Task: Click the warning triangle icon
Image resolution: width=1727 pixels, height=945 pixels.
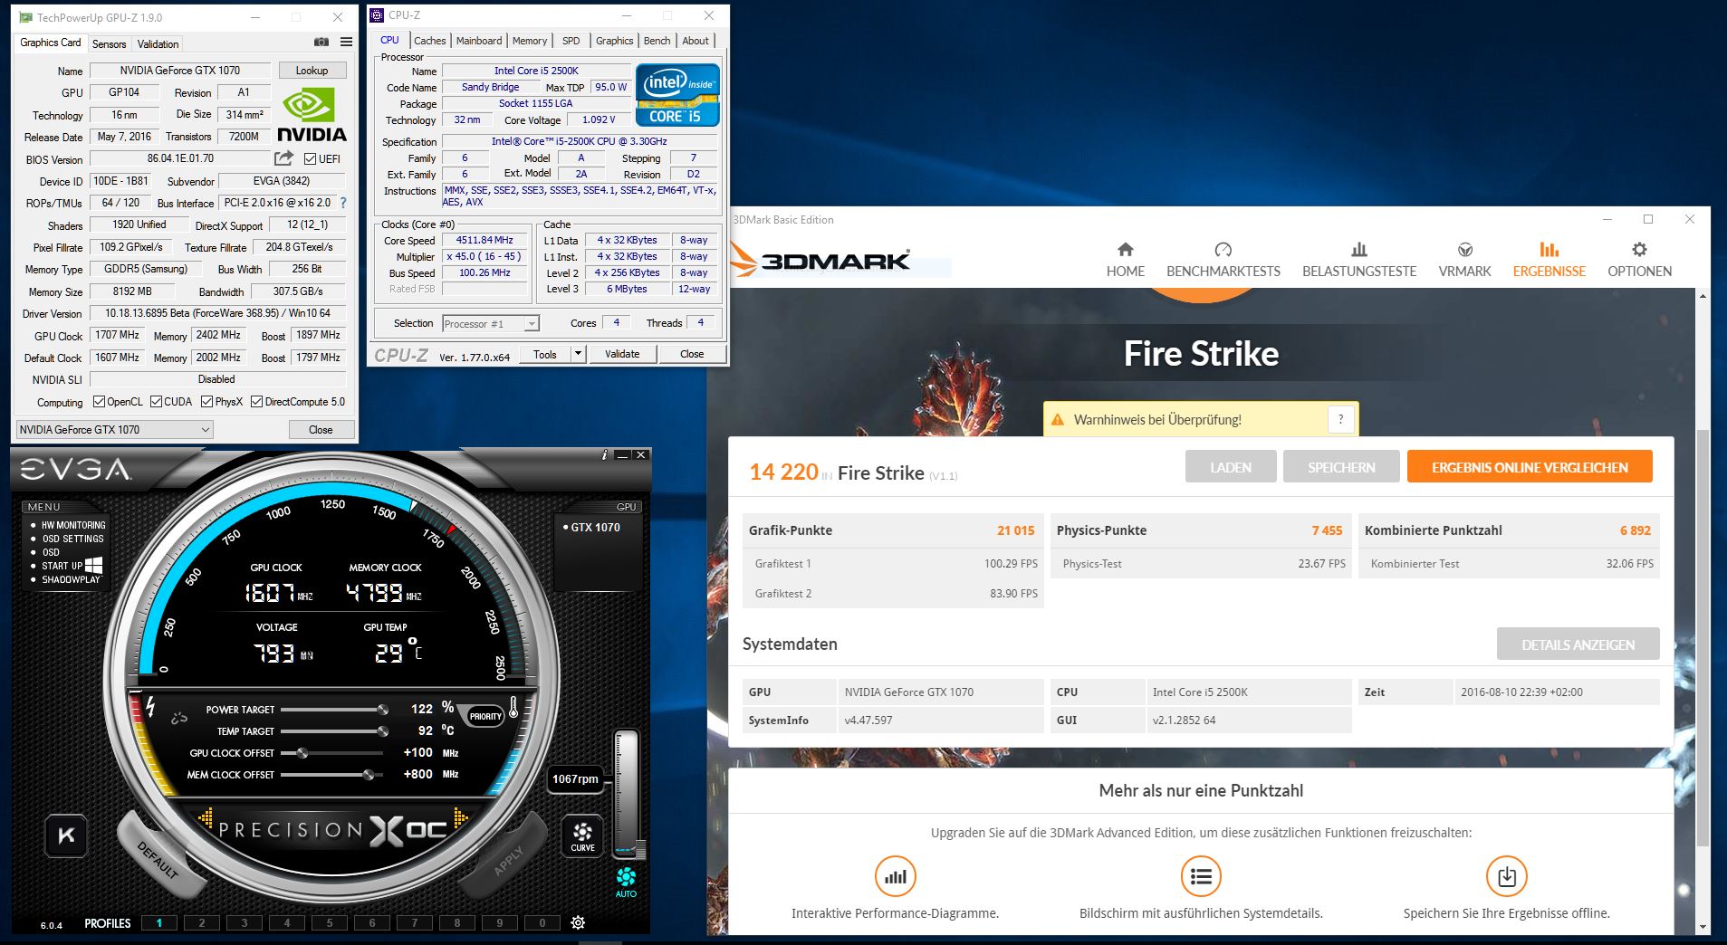Action: tap(1057, 420)
